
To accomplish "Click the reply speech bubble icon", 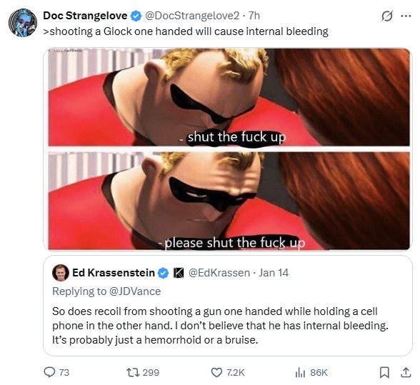I will pyautogui.click(x=49, y=372).
